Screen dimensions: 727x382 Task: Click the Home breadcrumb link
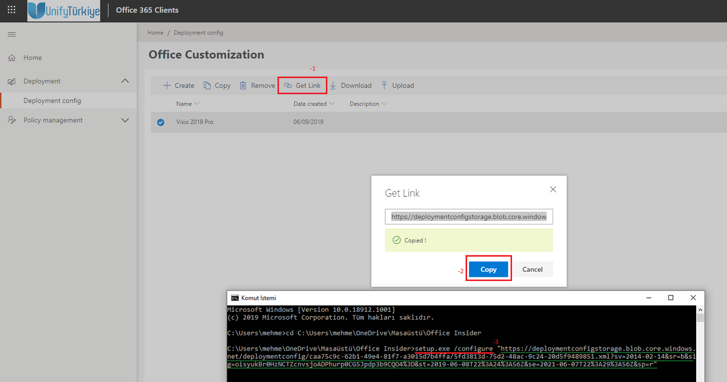coord(155,33)
